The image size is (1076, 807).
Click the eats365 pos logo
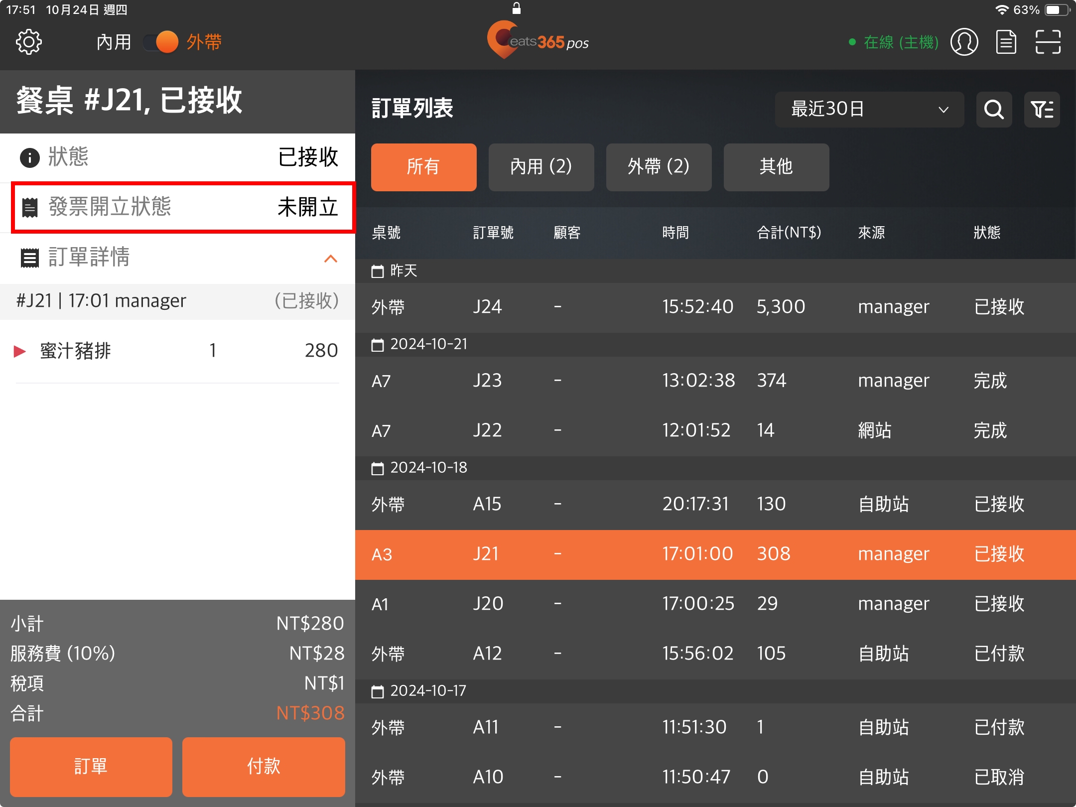pyautogui.click(x=538, y=40)
